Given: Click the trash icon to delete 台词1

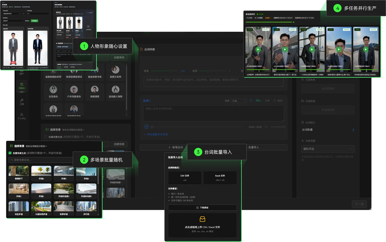Looking at the screenshot, I should pyautogui.click(x=274, y=101).
